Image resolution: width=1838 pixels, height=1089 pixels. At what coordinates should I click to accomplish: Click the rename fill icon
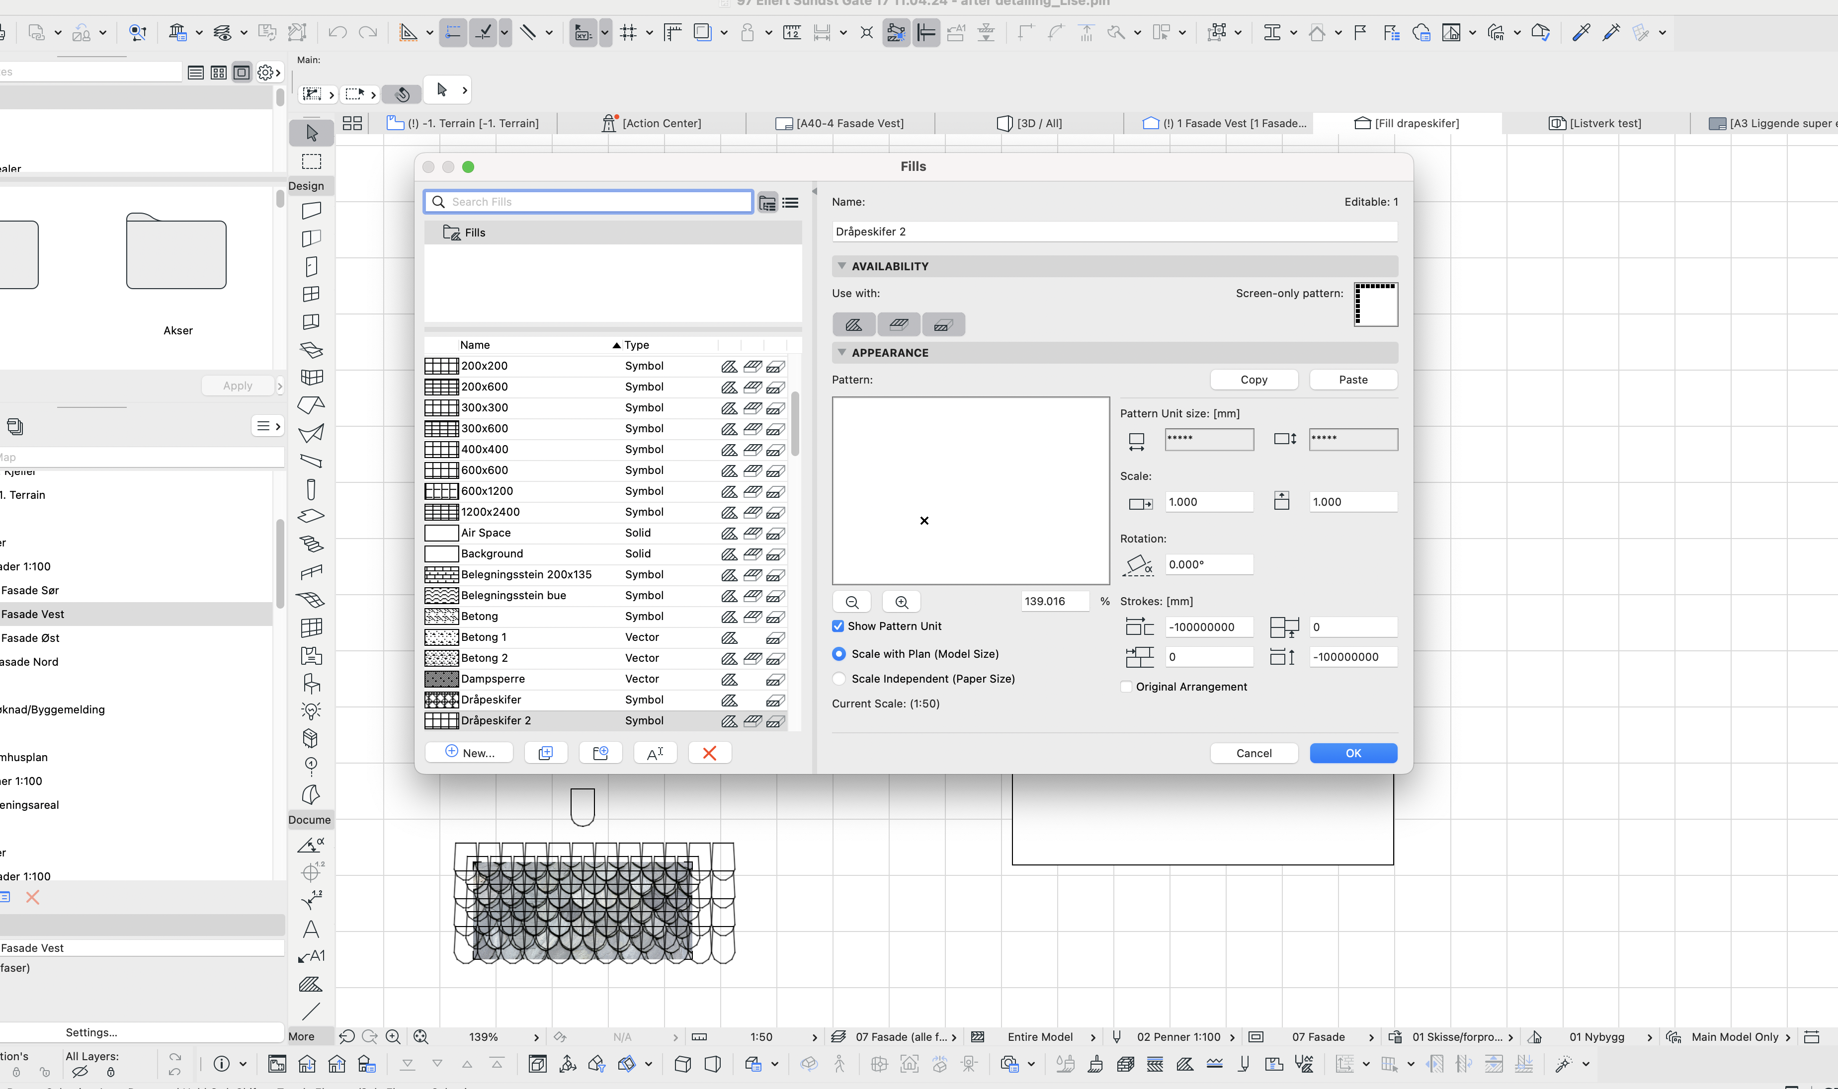click(x=655, y=753)
